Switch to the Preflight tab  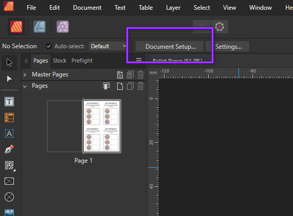pyautogui.click(x=82, y=61)
